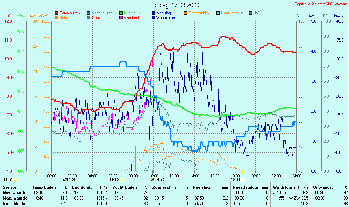
Task: Click the sun icon next to 11:51
Action: tap(15, 179)
